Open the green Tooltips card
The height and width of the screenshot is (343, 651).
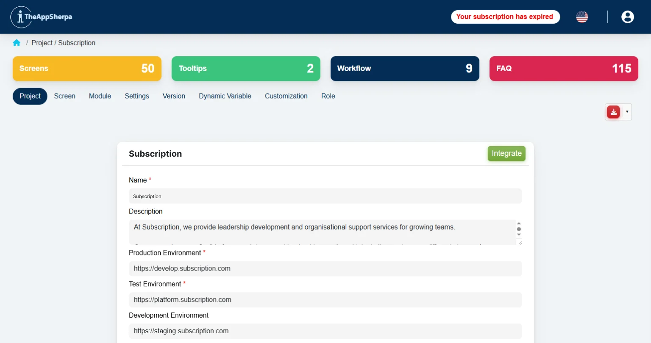click(246, 69)
